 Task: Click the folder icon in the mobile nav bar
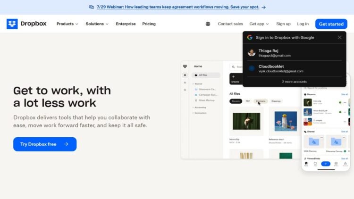click(315, 164)
